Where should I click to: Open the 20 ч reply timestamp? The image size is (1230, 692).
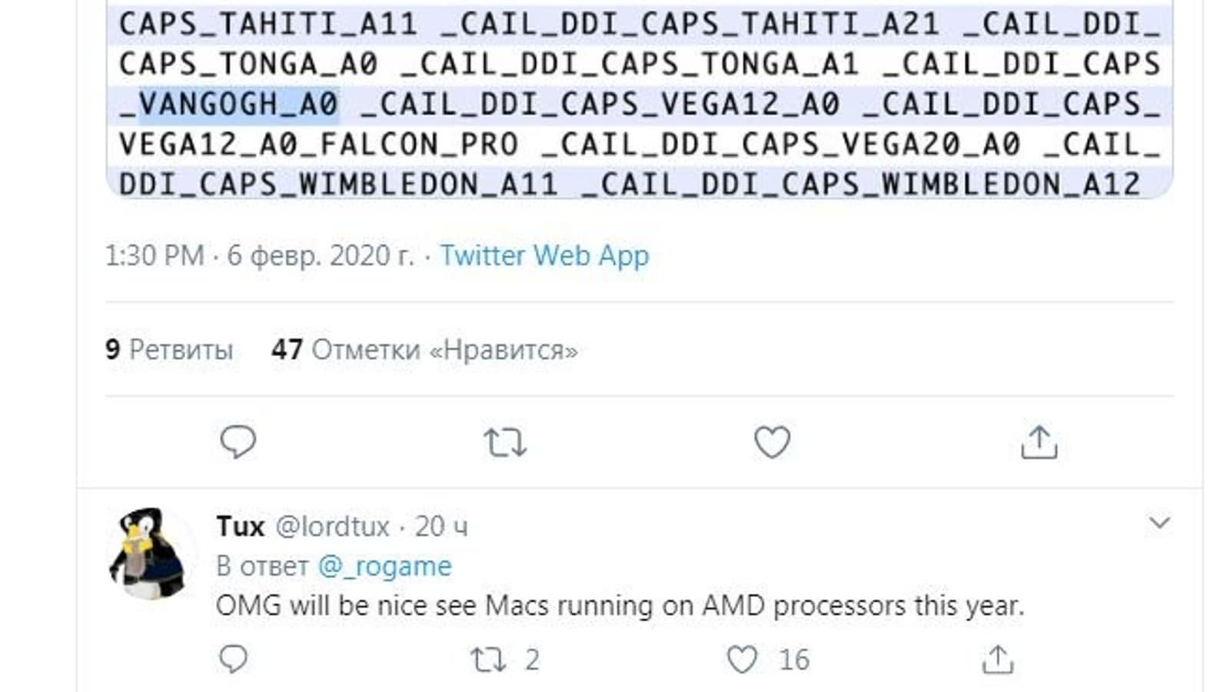tap(441, 527)
